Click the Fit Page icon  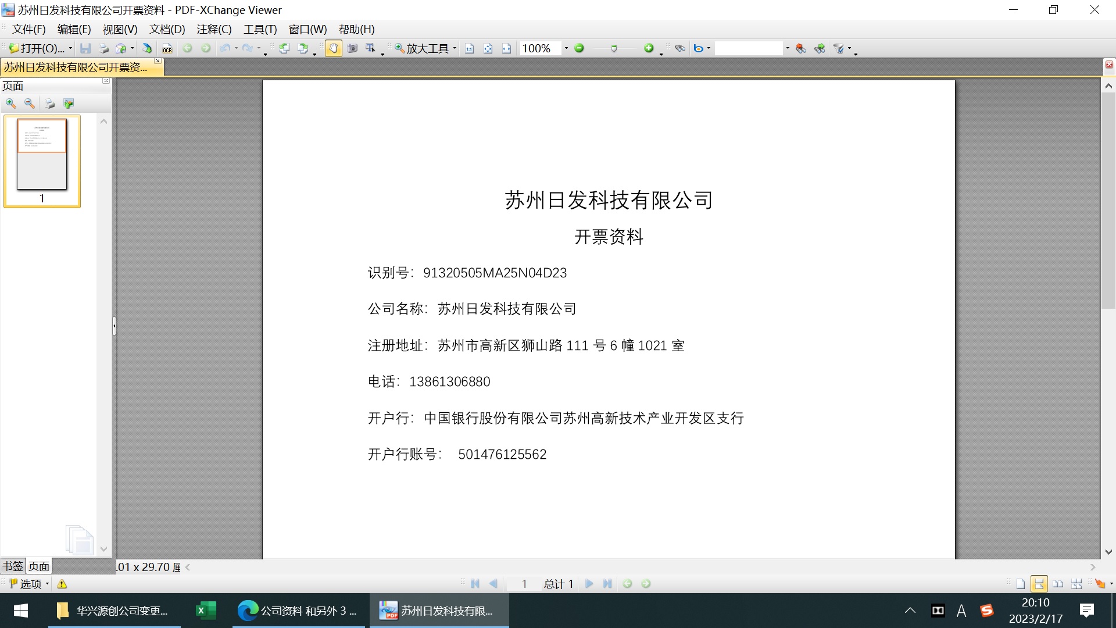point(488,49)
